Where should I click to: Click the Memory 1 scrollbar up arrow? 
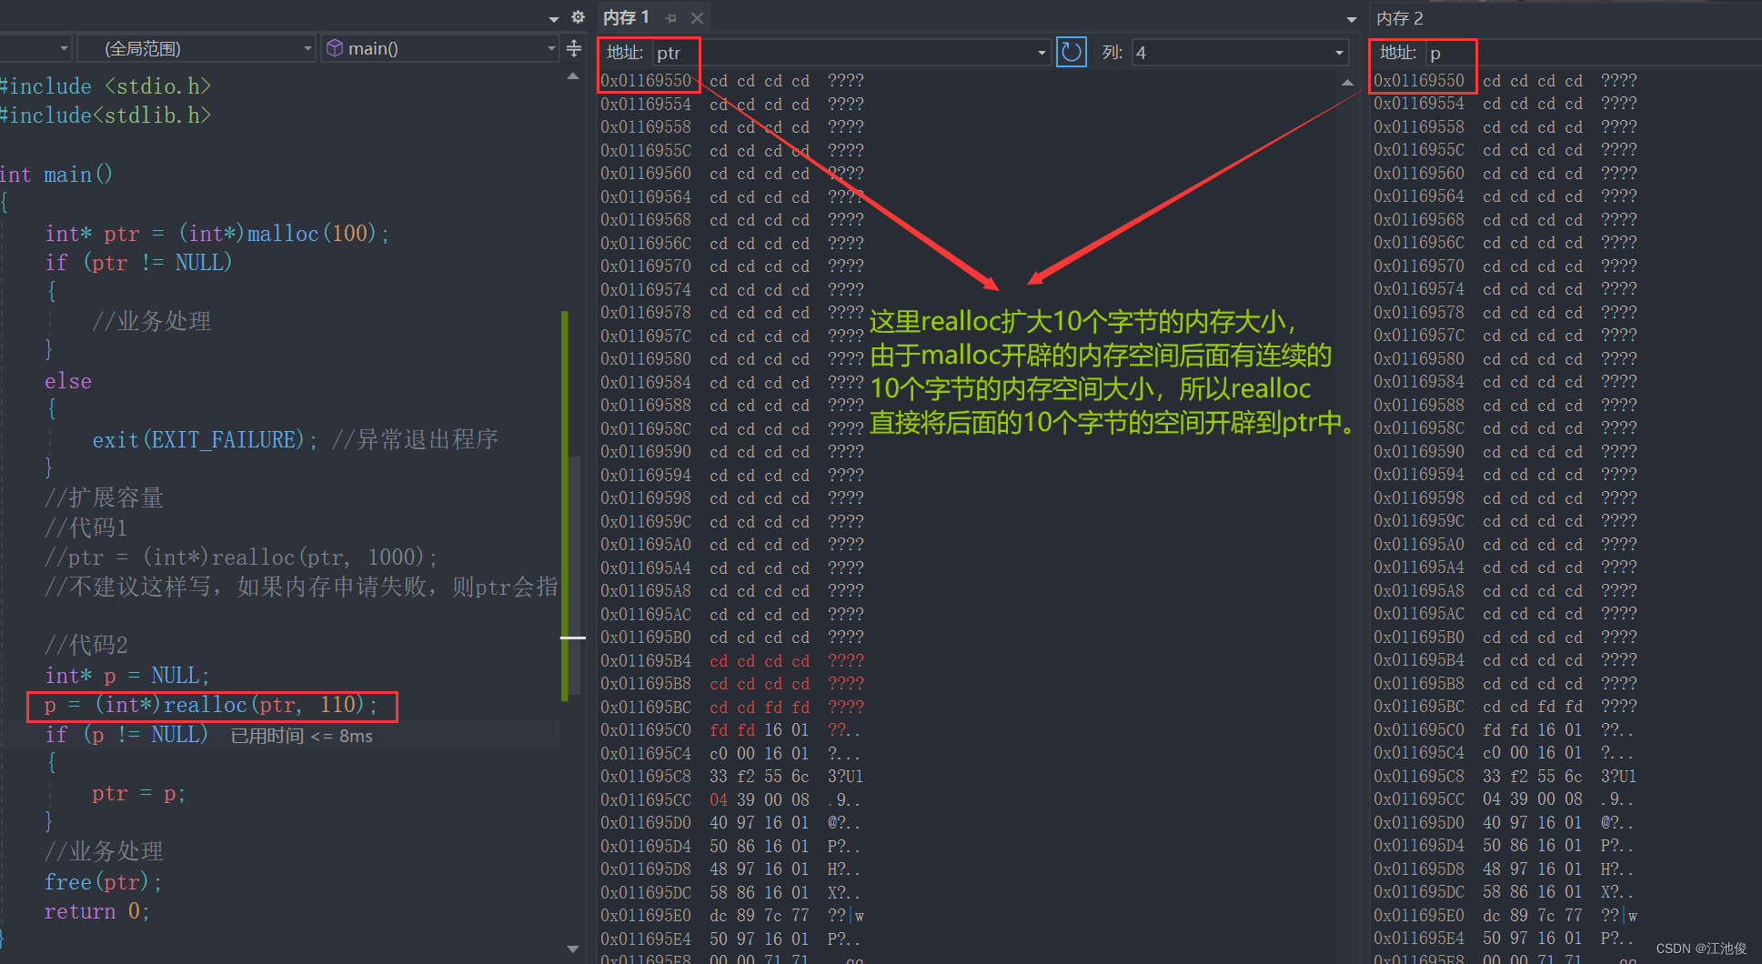(x=1347, y=82)
